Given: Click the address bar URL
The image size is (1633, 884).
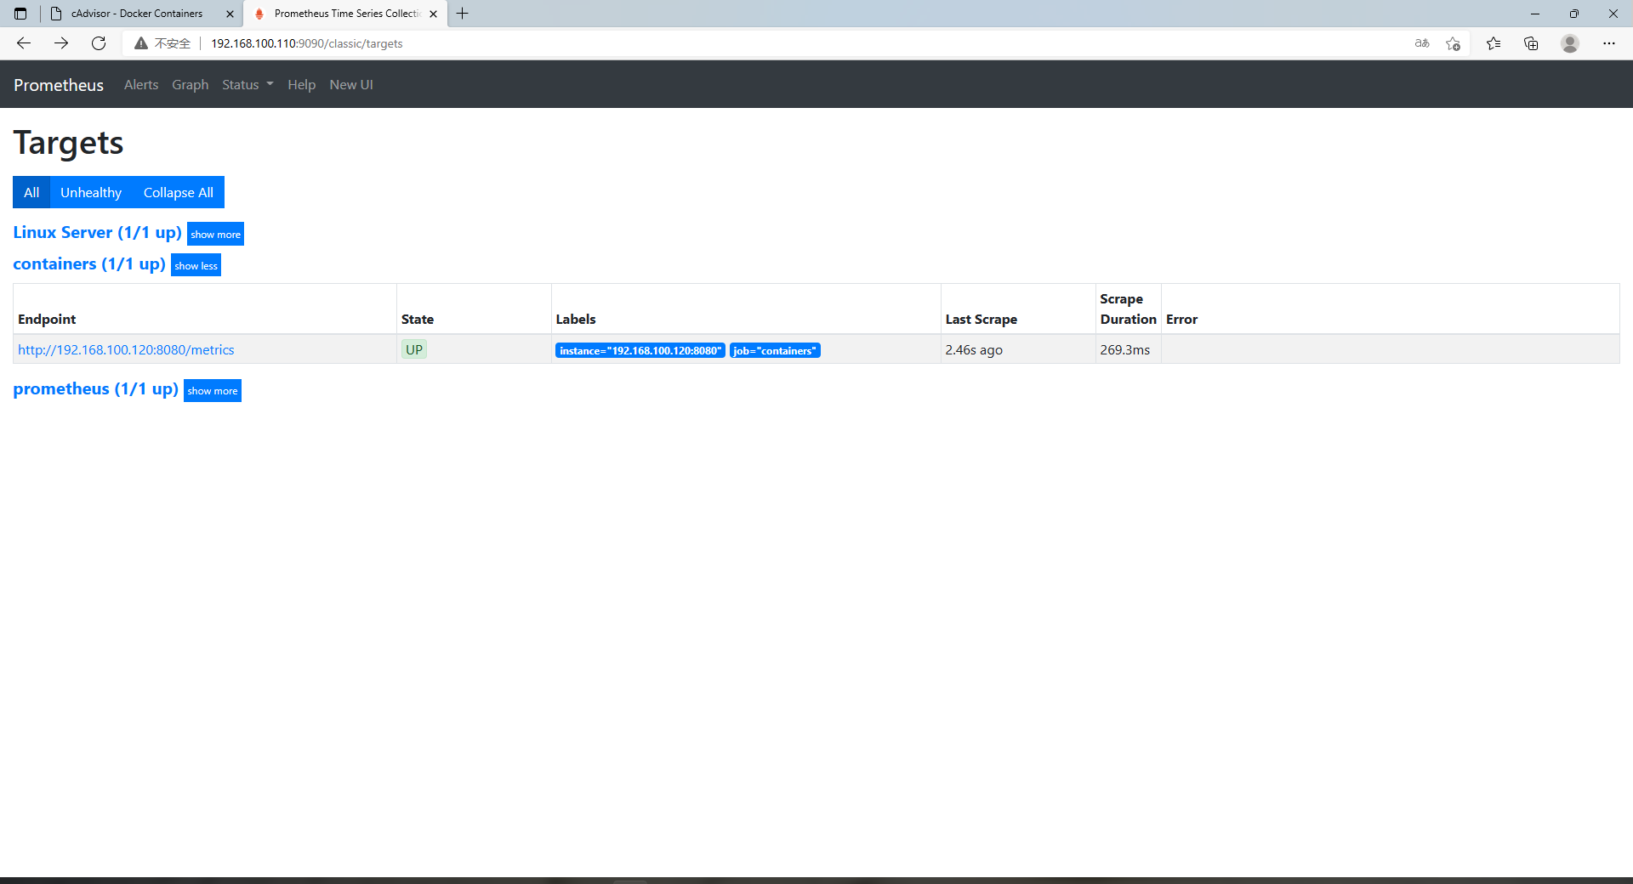Looking at the screenshot, I should click(x=307, y=43).
